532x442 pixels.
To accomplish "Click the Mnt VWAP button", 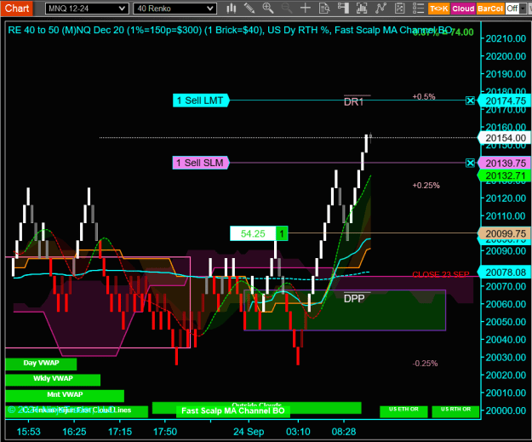I will coord(65,395).
